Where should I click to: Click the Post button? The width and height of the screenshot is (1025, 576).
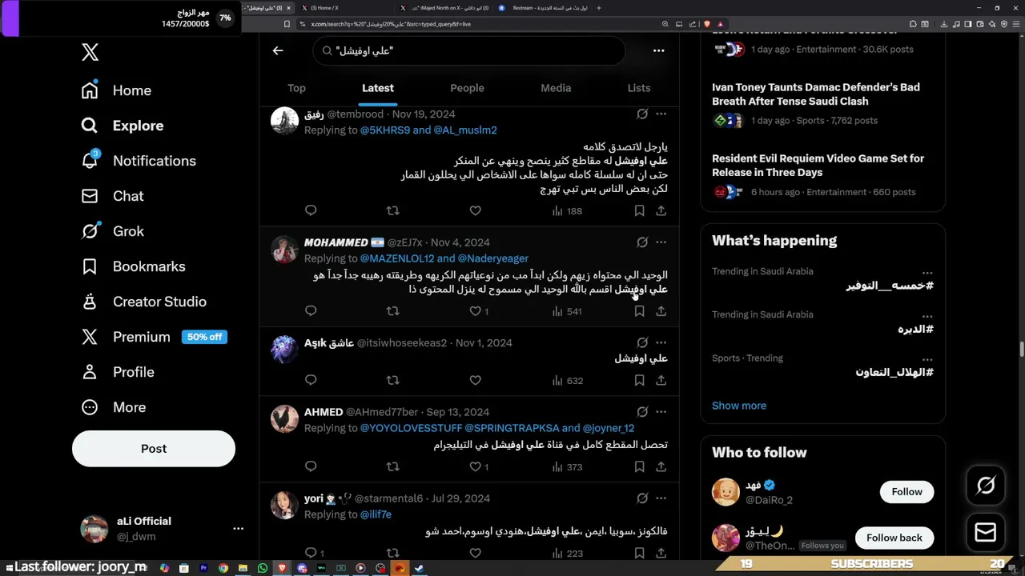point(154,449)
